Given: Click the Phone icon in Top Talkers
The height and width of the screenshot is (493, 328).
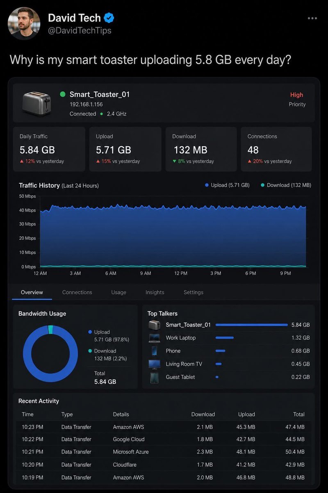Looking at the screenshot, I should (154, 351).
